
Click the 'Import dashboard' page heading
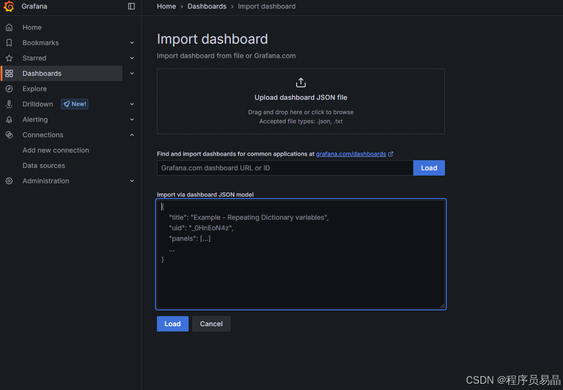pyautogui.click(x=212, y=39)
